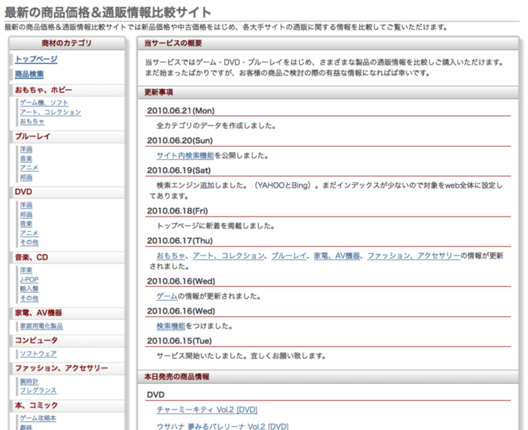Go to 商品検索 in the sidebar

point(29,74)
